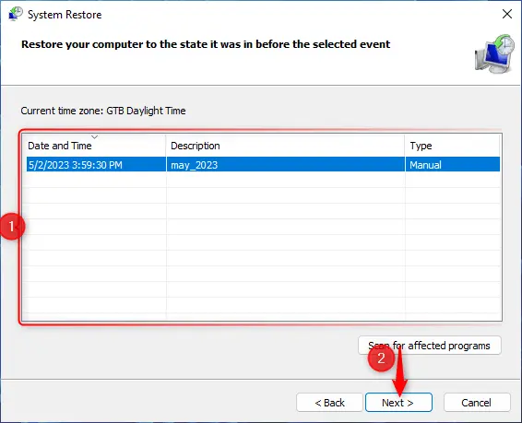Go Back to the previous page
Image resolution: width=522 pixels, height=423 pixels.
329,403
